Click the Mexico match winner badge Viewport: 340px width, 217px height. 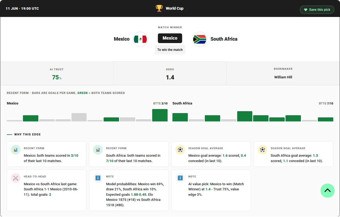click(x=170, y=38)
